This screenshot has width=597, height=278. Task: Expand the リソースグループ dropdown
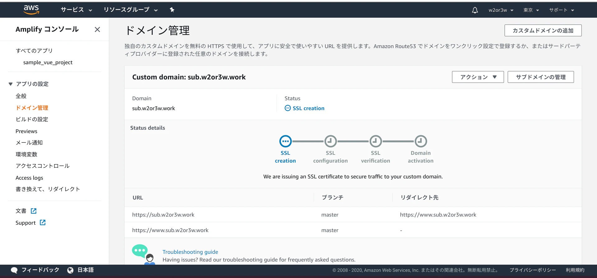pyautogui.click(x=131, y=10)
